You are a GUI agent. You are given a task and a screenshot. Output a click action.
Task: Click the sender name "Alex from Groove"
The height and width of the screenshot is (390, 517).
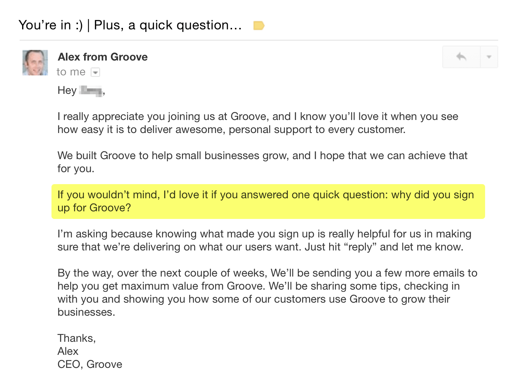(x=103, y=57)
